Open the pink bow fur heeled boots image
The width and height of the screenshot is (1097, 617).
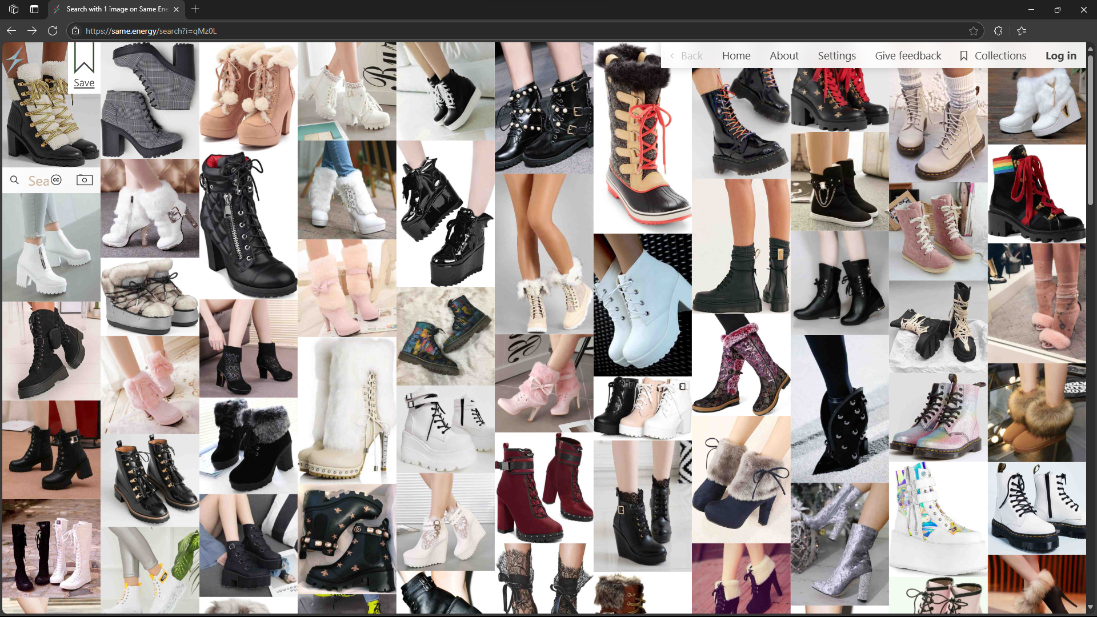(543, 383)
